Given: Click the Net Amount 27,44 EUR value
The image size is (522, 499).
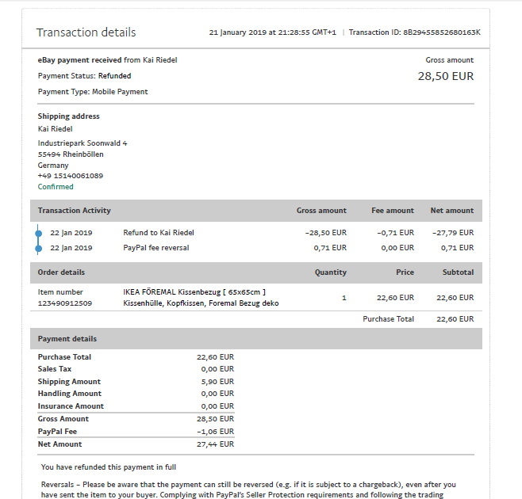Looking at the screenshot, I should click(x=215, y=444).
